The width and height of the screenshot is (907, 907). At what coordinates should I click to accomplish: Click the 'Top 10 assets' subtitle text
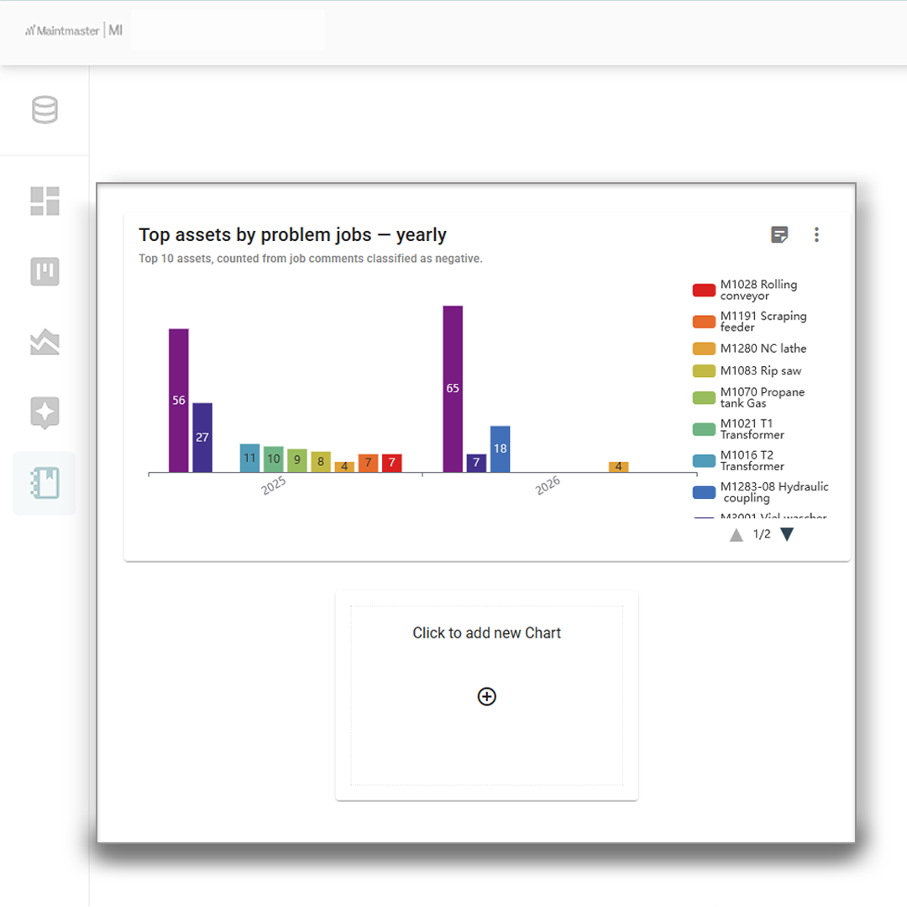[310, 259]
